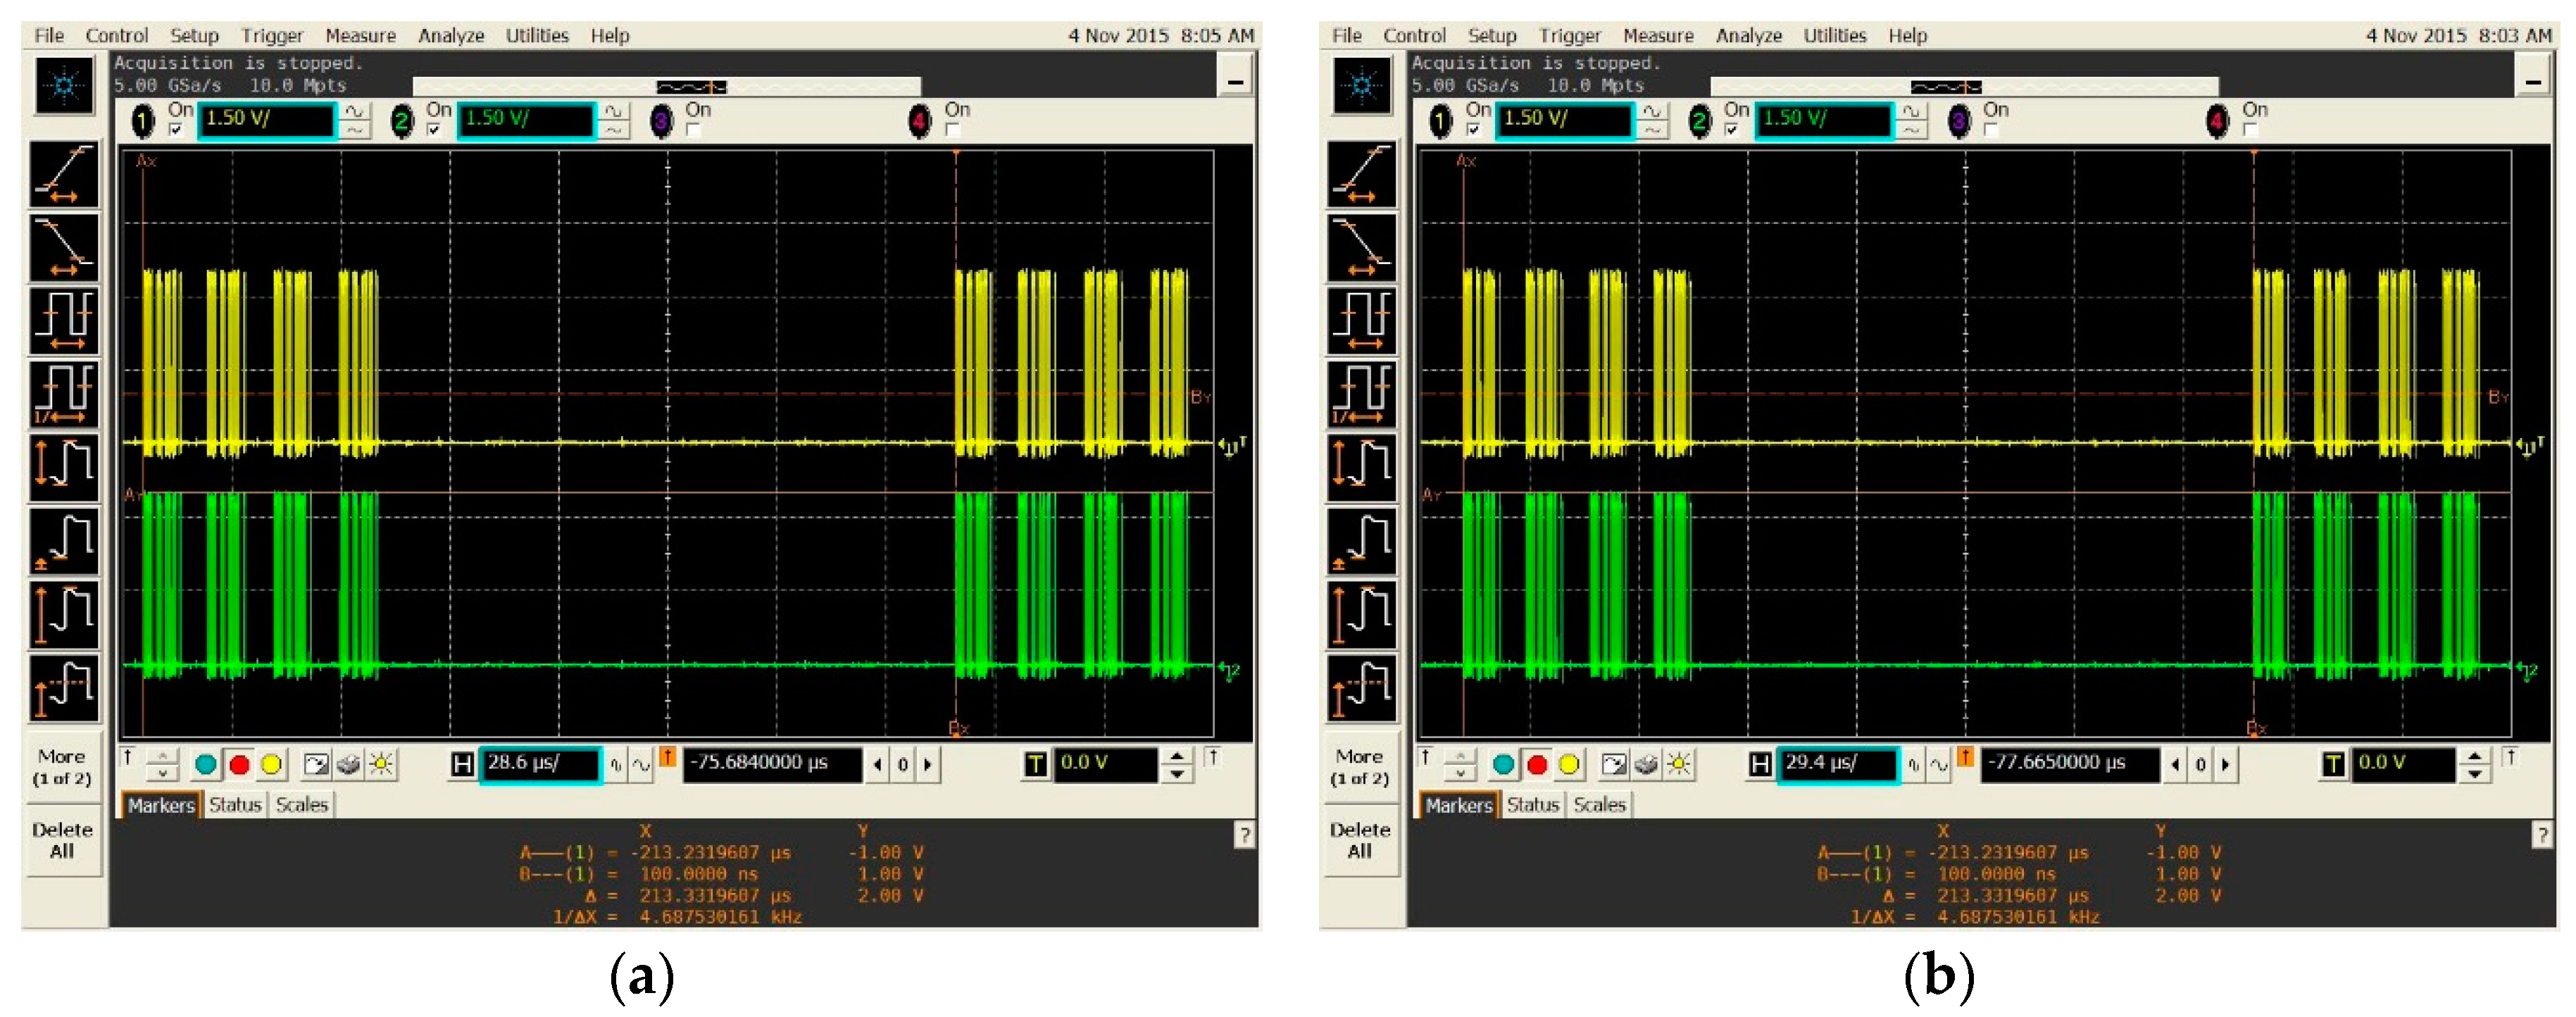
Task: Enable channel 4 On checkbox in scope (b)
Action: 2249,130
